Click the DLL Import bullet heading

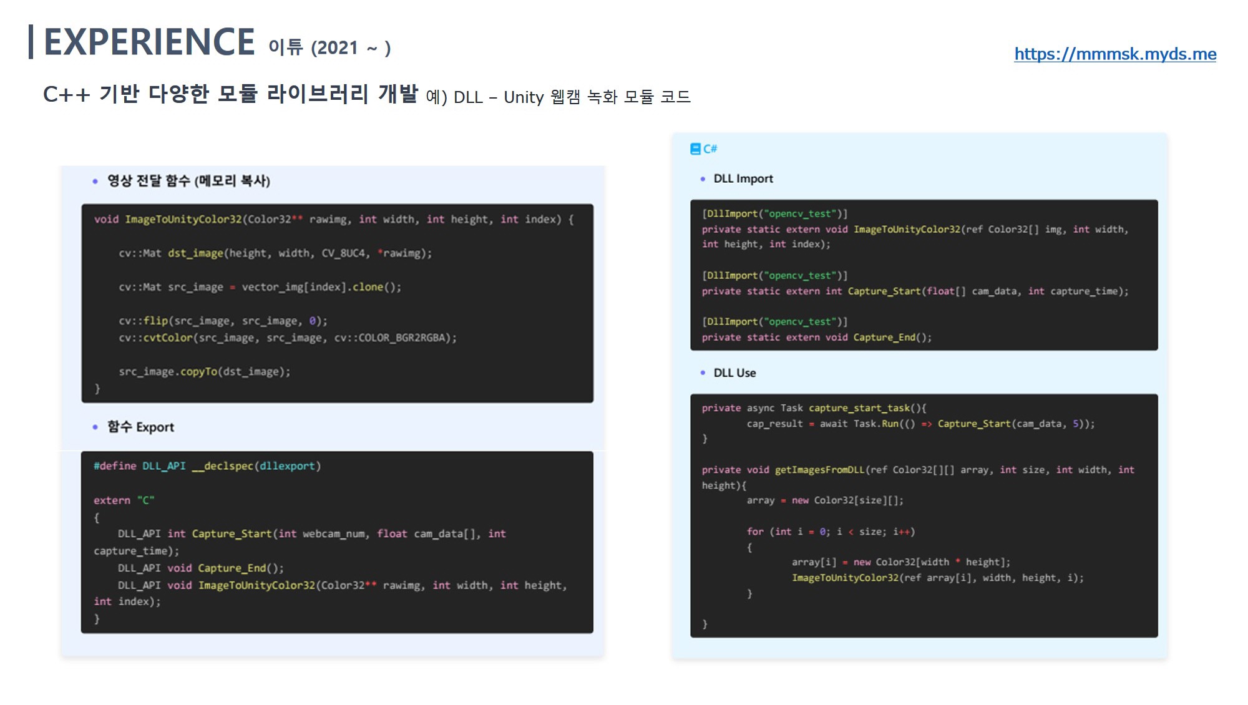click(x=743, y=178)
